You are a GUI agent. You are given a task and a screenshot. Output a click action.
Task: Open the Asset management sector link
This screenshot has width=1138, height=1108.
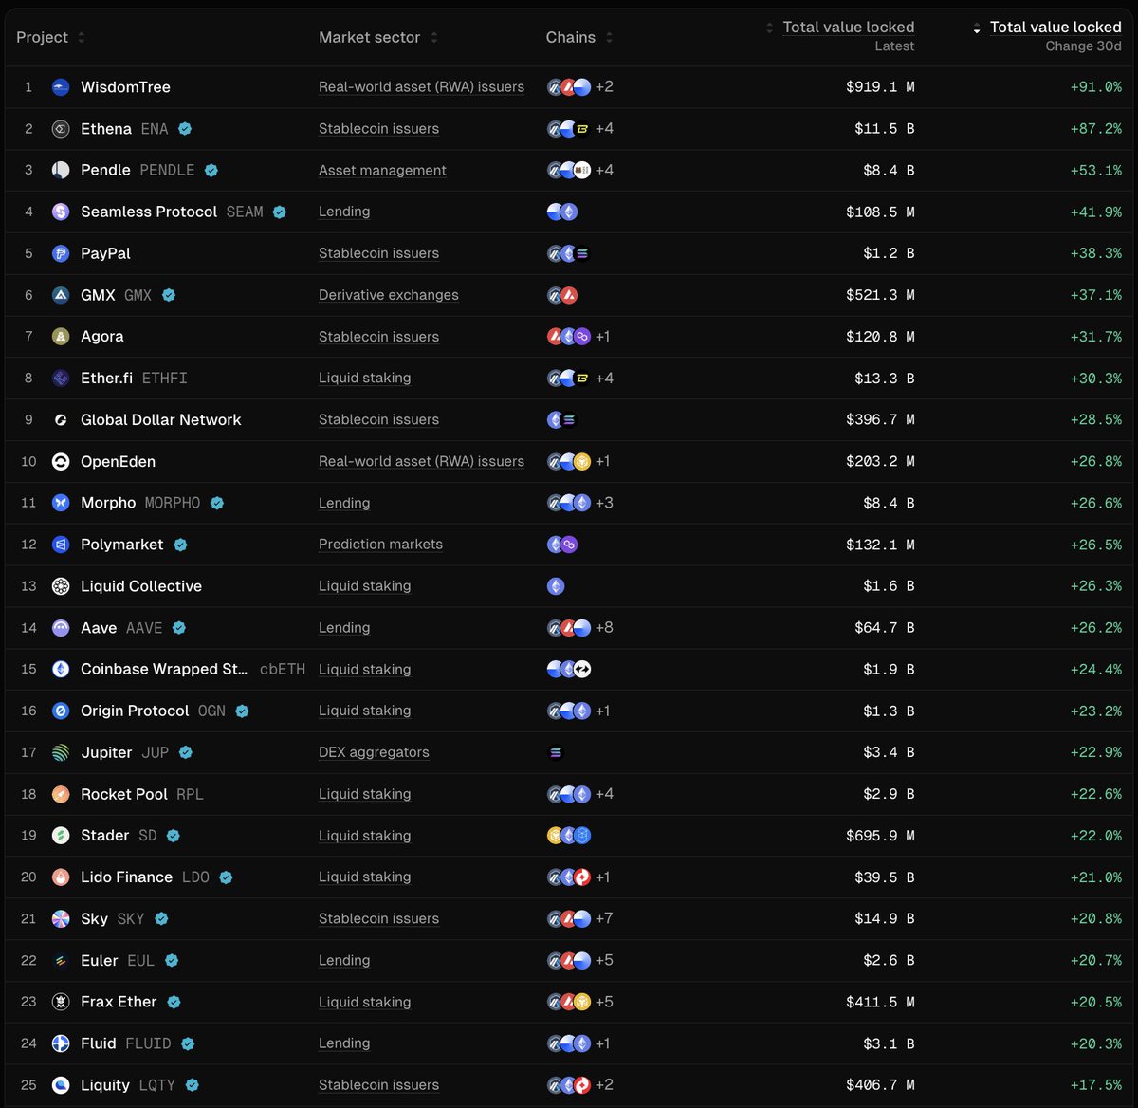[382, 170]
